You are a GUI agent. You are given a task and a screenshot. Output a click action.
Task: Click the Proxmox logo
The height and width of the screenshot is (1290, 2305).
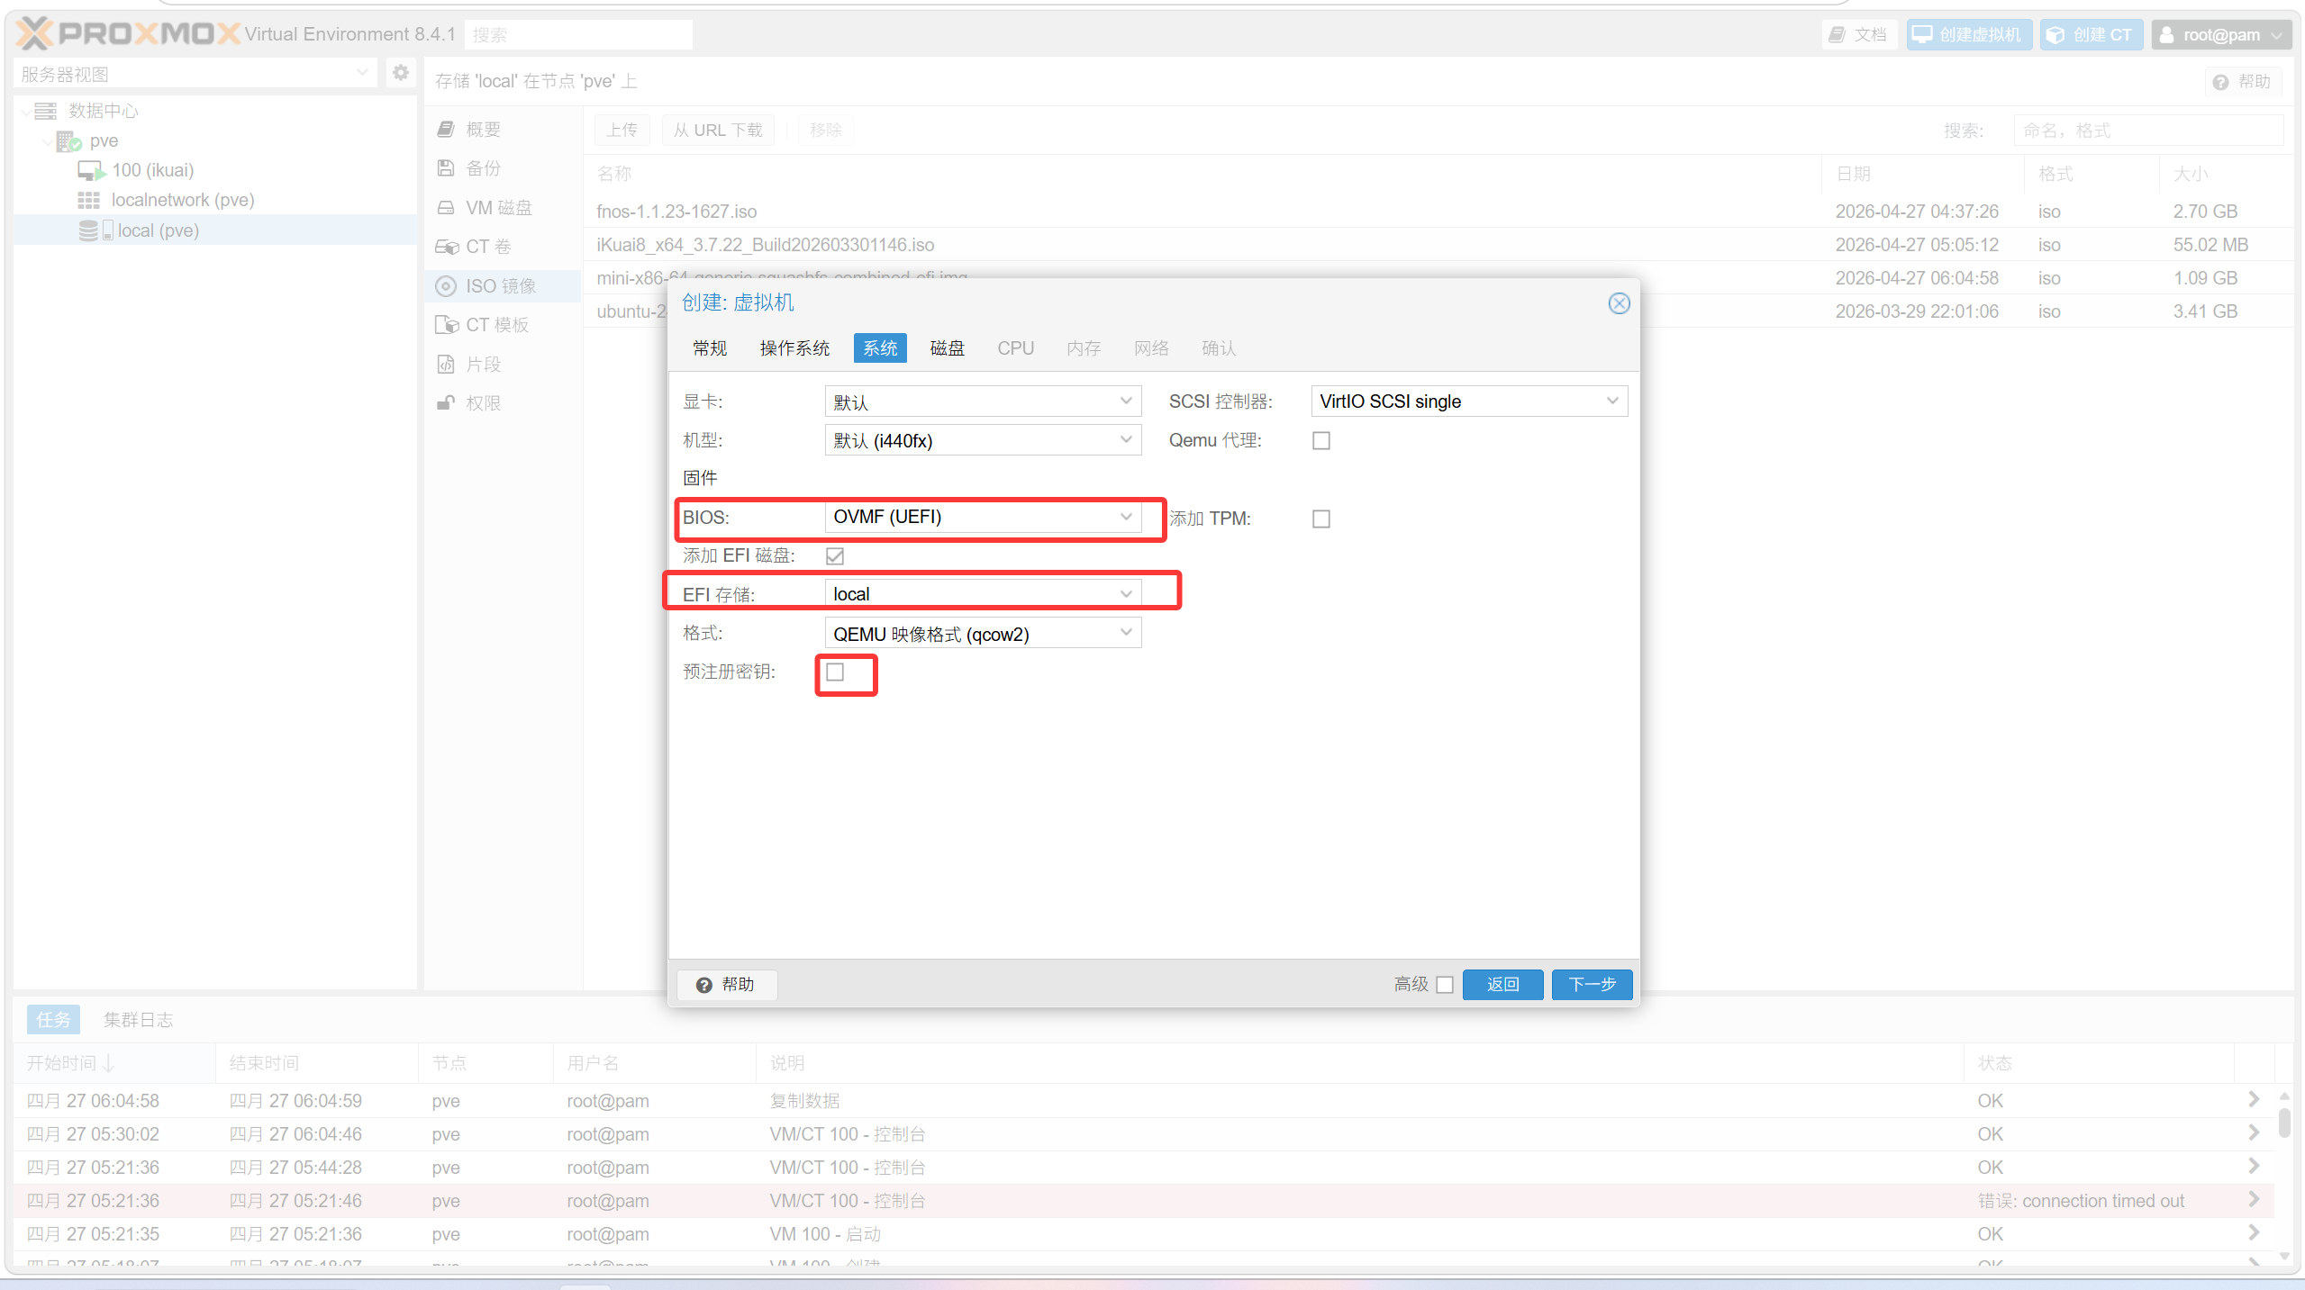point(129,34)
